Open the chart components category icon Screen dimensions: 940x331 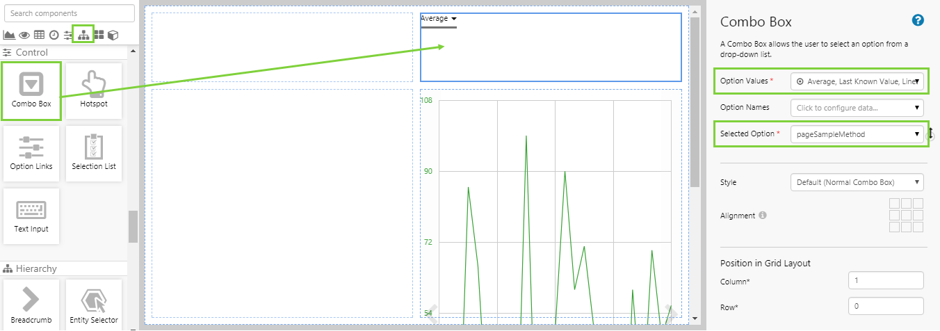point(10,35)
